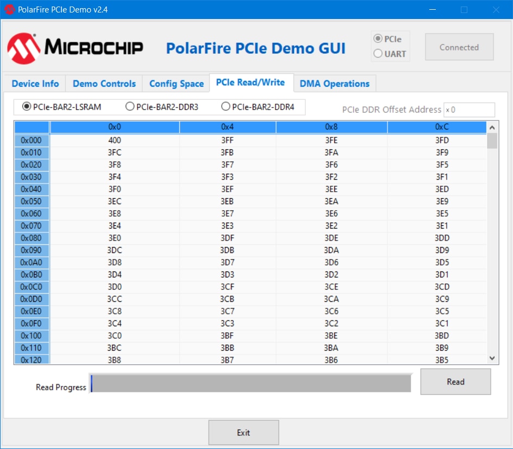Click the cell containing 3CF

tap(227, 287)
